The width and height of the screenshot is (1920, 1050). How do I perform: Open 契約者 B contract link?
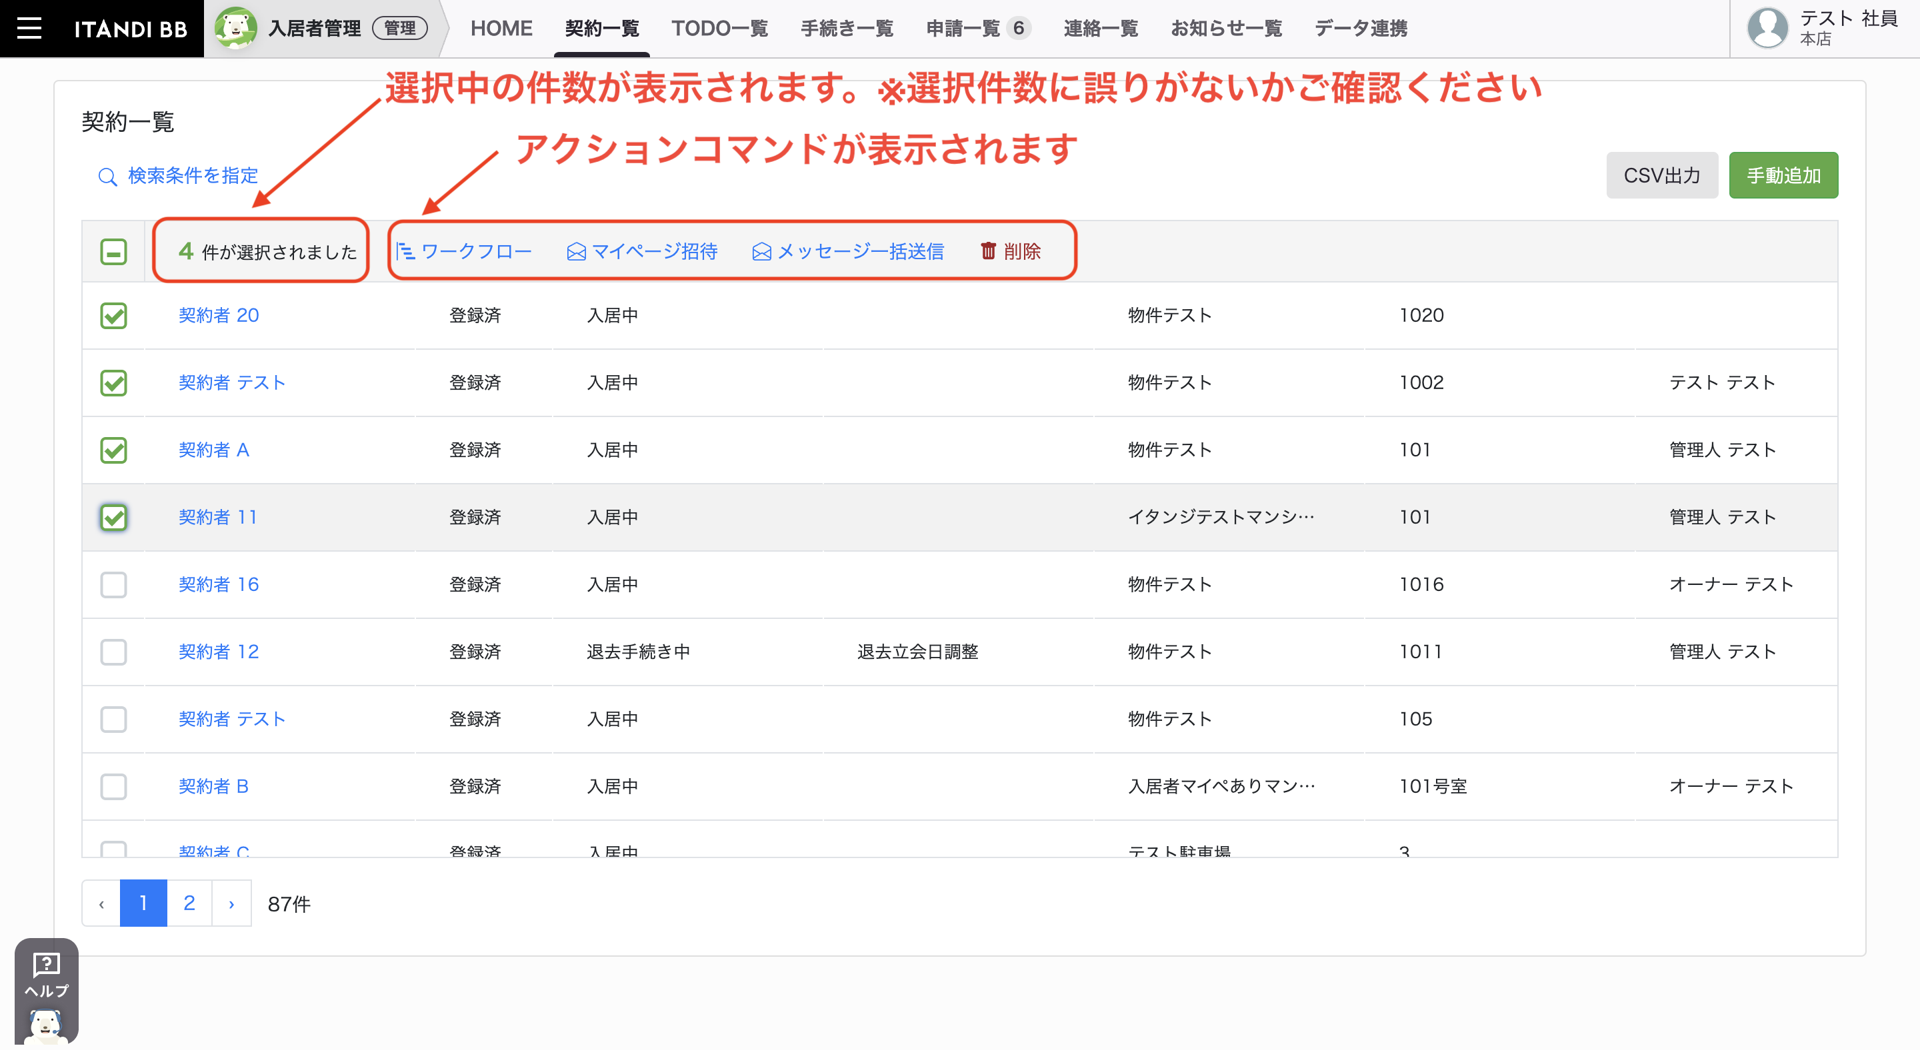(x=213, y=786)
